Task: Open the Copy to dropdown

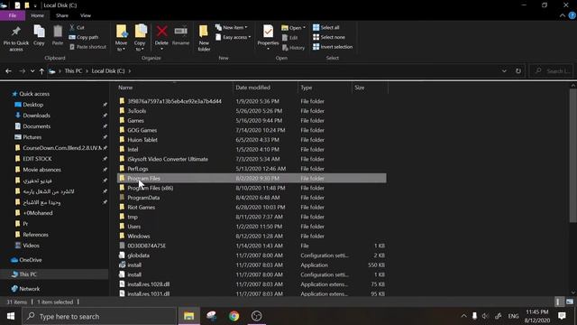Action: [x=140, y=38]
